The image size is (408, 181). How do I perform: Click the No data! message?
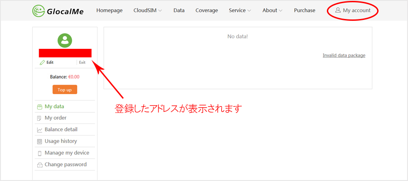point(238,36)
